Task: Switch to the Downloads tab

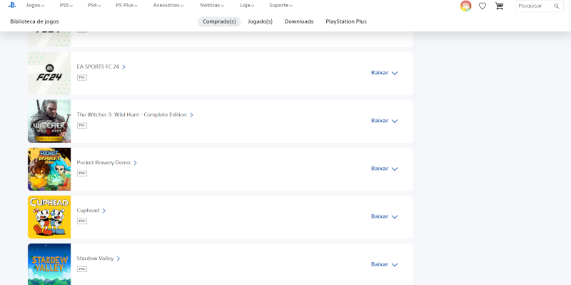Action: pos(299,21)
